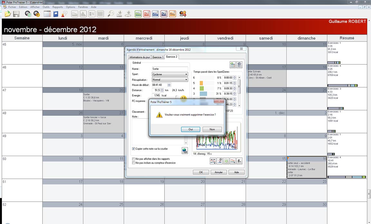Open the Aide menu
Screen dimensions: 371x224
[94, 7]
